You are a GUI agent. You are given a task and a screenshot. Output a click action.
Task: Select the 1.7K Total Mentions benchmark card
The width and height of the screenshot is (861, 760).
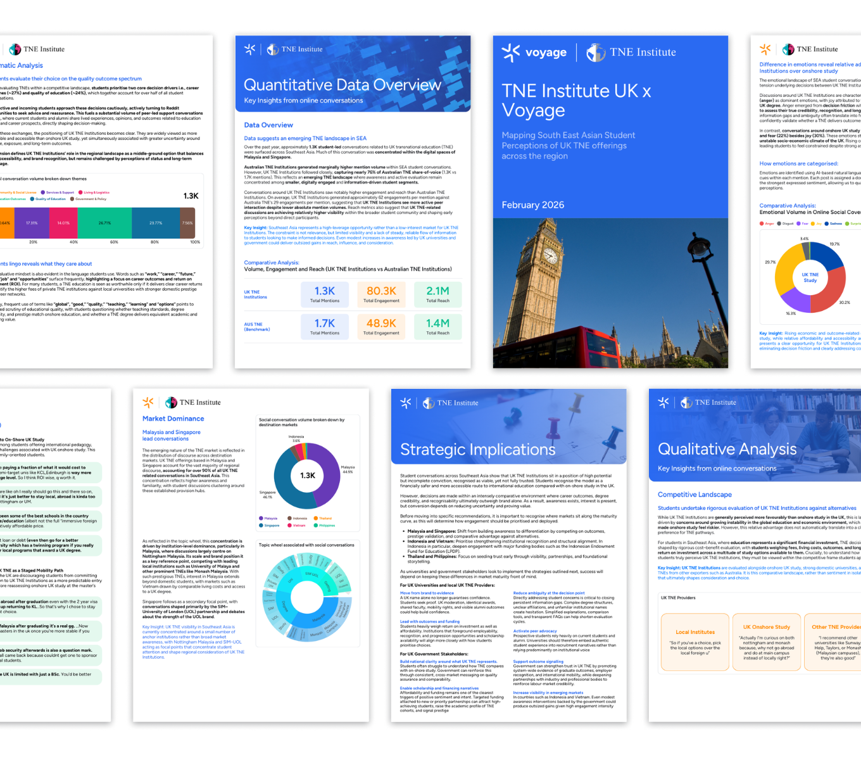pyautogui.click(x=325, y=327)
